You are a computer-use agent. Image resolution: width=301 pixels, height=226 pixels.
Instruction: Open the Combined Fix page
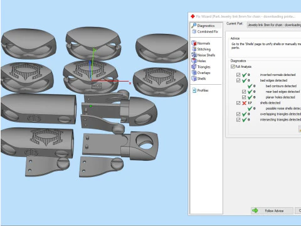tap(208, 31)
